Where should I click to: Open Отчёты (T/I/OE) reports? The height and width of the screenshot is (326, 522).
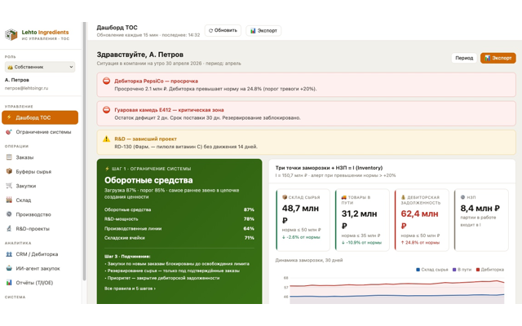point(40,283)
